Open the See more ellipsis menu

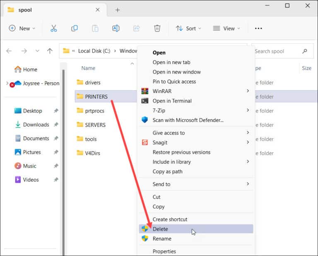point(258,29)
